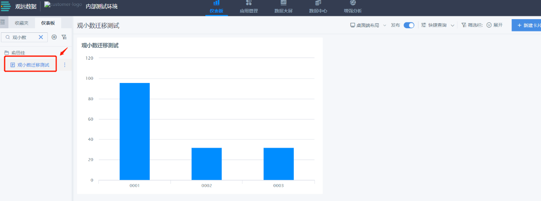Open 数据中心 in the top navigation
The width and height of the screenshot is (541, 201).
(x=318, y=7)
